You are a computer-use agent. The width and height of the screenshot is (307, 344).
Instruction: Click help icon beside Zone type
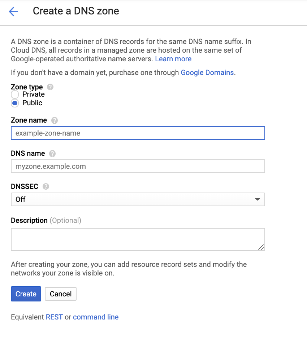click(x=50, y=87)
